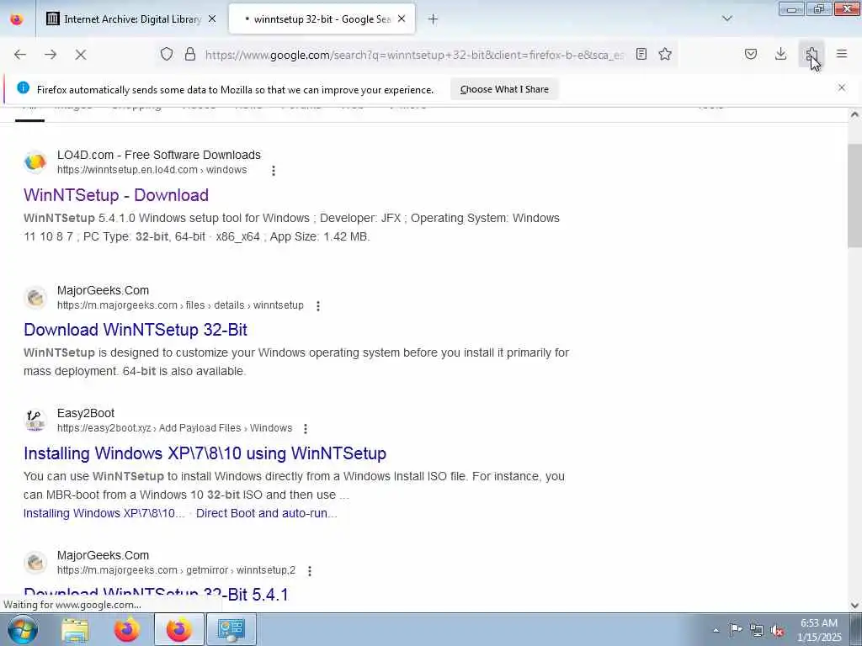Open options for MajorGeeks getmirror result
Screen dimensions: 862x646
click(310, 571)
